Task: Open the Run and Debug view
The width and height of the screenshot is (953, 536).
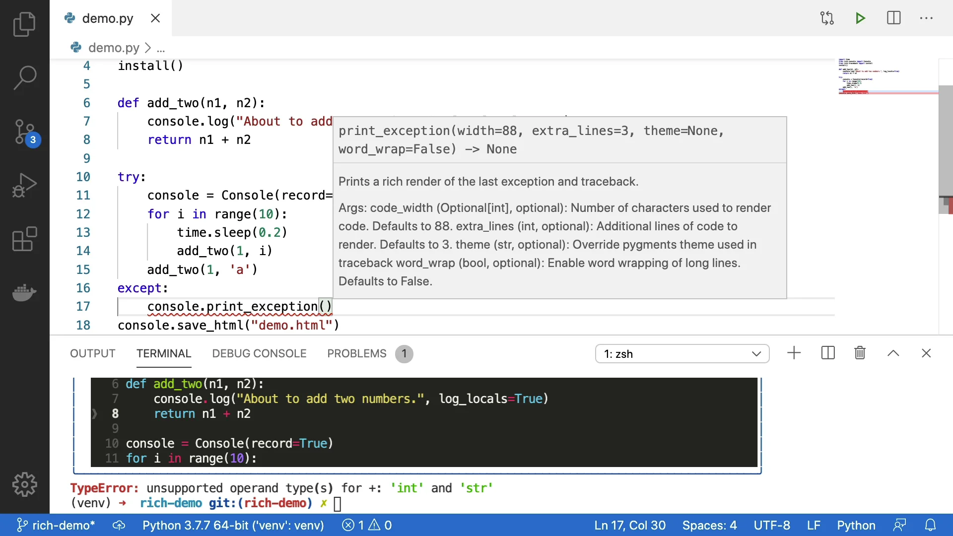Action: [24, 186]
